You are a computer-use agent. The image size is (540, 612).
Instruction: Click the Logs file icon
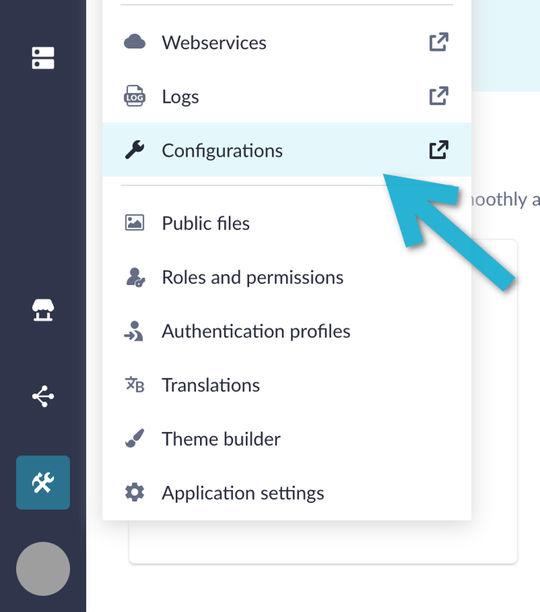[135, 96]
